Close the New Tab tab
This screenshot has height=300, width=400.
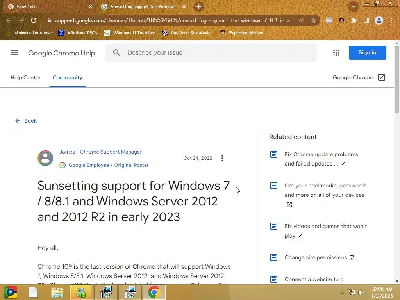[x=91, y=7]
